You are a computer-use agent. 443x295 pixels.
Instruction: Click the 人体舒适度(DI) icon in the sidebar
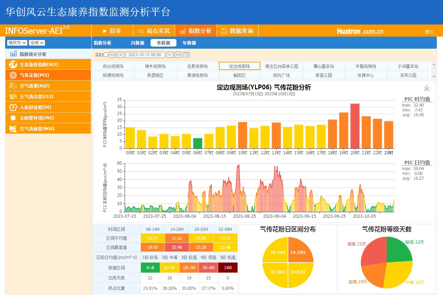pos(13,107)
